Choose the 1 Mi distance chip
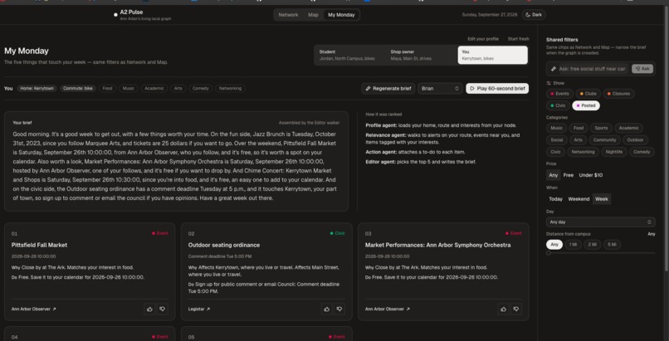Screen dimensions: 669x341 click(573, 245)
